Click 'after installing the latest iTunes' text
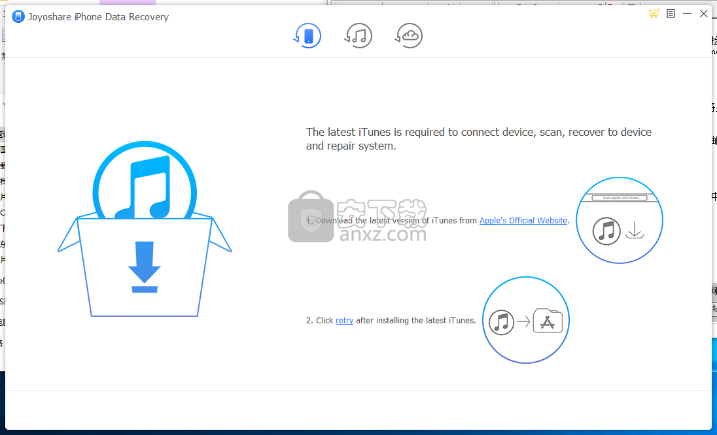This screenshot has height=435, width=717. [415, 321]
